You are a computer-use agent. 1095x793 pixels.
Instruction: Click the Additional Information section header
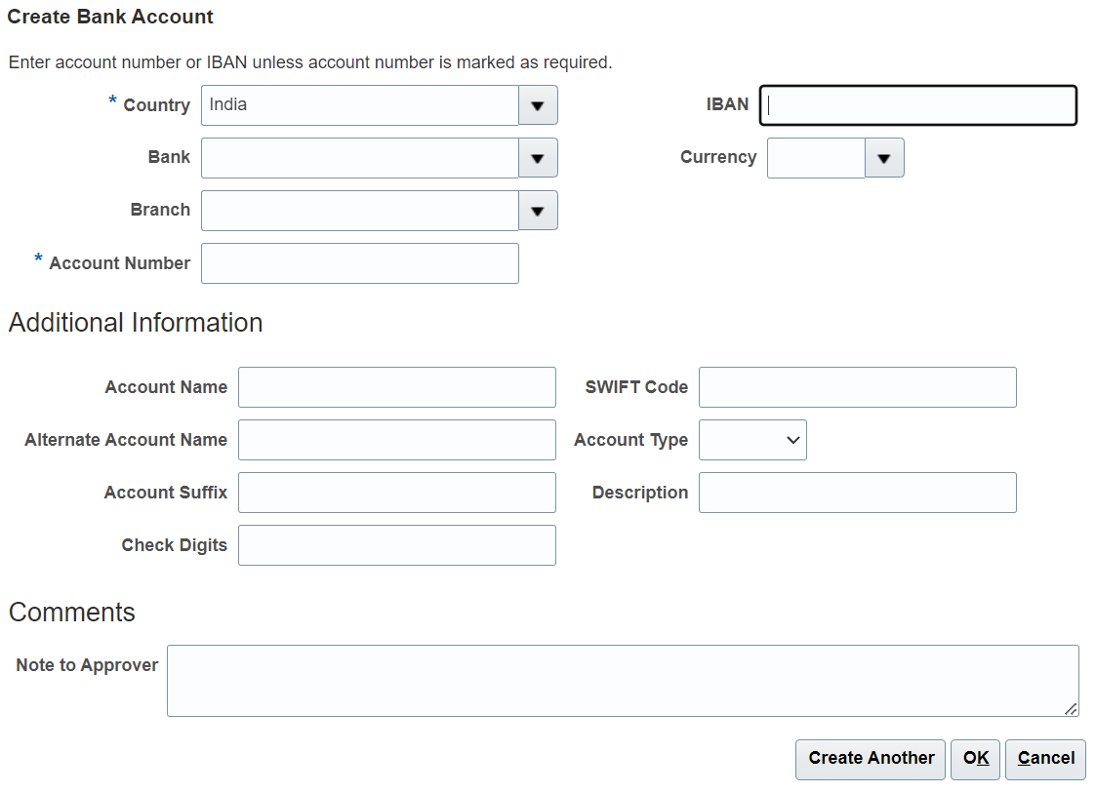point(135,322)
